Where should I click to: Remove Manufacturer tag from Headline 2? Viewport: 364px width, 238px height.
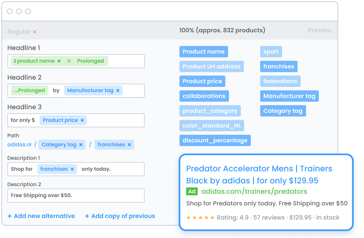pyautogui.click(x=117, y=91)
